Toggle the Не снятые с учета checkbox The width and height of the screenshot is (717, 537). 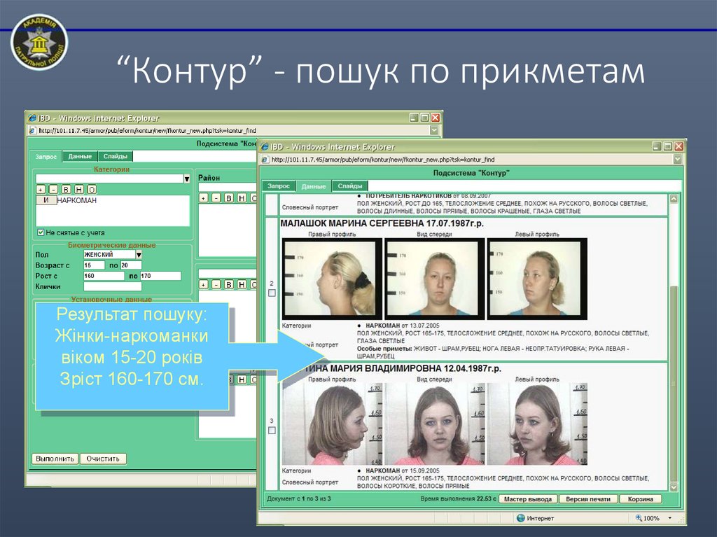point(41,232)
